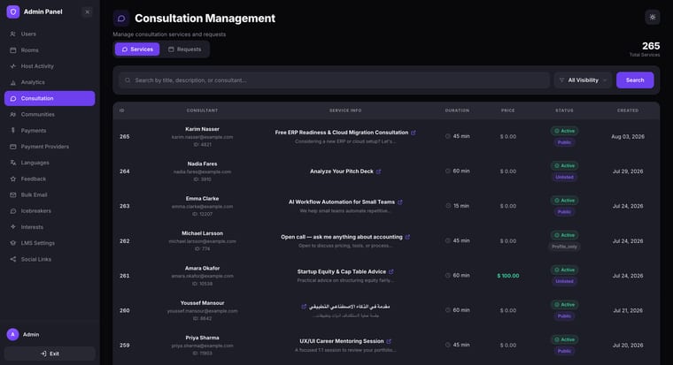Viewport: 673px width, 365px height.
Task: Click the LMS Settings graduation icon
Action: click(x=13, y=243)
